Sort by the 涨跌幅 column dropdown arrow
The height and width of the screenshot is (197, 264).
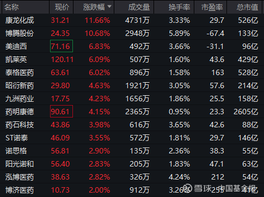tap(109, 7)
